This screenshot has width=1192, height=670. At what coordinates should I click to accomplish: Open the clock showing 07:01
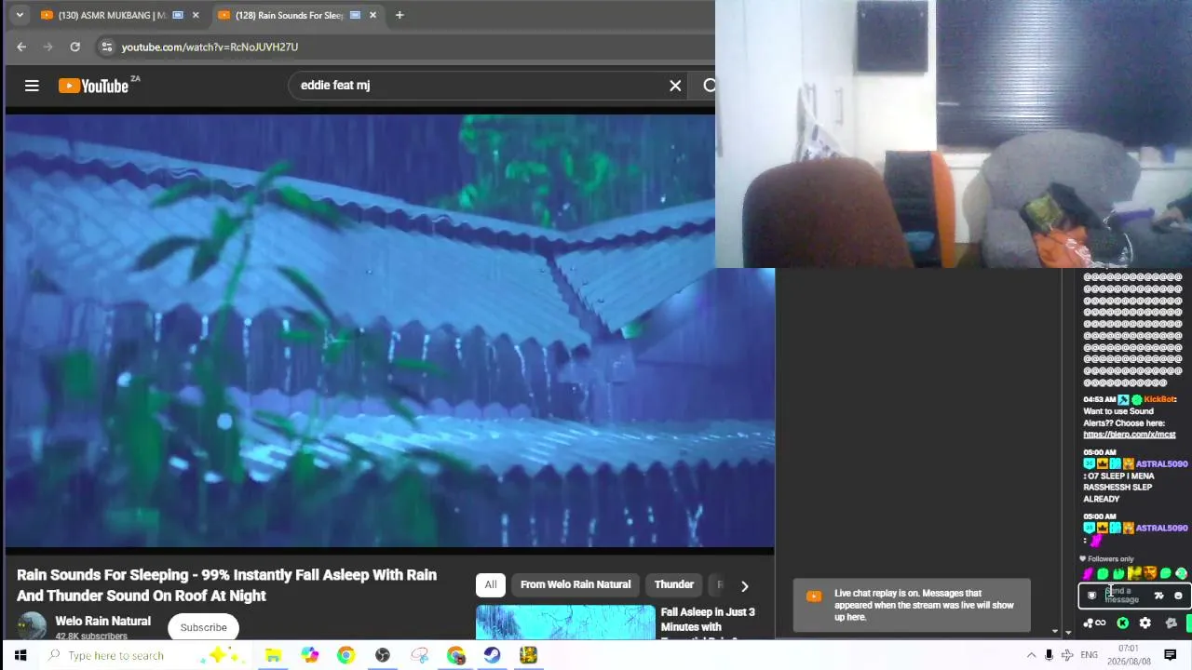point(1128,655)
